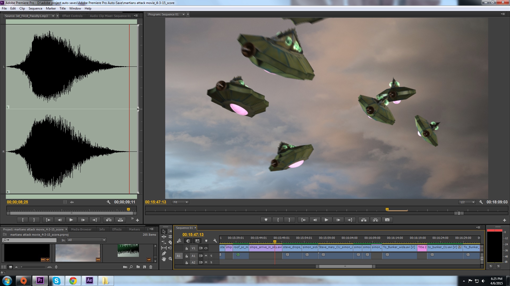Viewport: 510px width, 286px height.
Task: Add marker in timeline header
Action: click(206, 241)
